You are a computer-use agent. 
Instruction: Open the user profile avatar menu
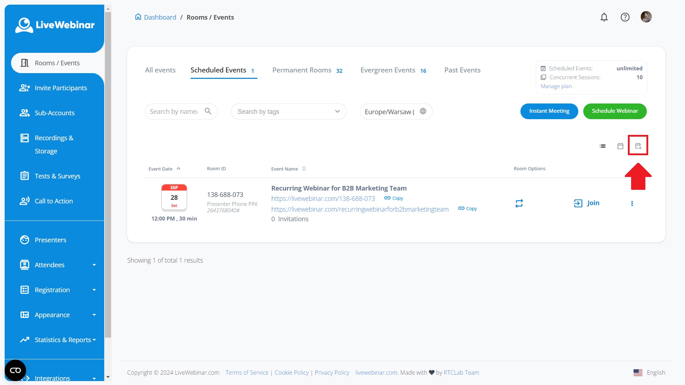(x=646, y=17)
